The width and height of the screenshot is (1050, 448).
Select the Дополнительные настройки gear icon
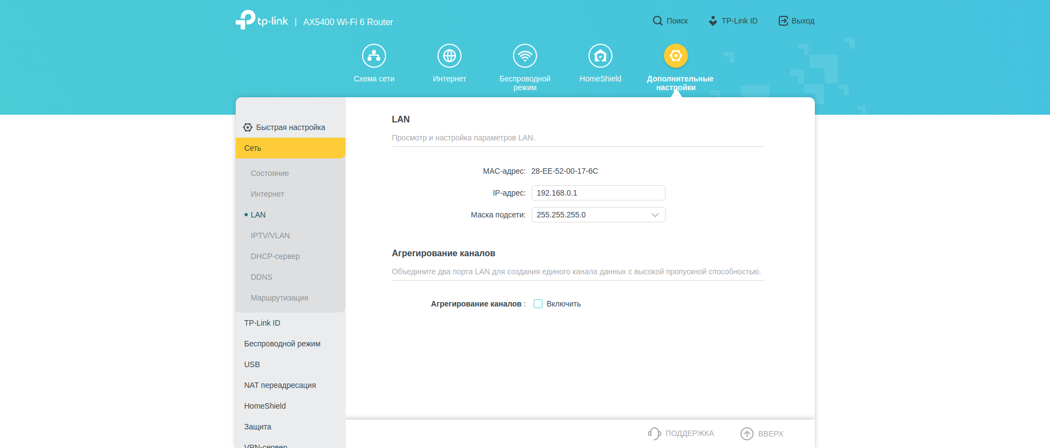(676, 56)
